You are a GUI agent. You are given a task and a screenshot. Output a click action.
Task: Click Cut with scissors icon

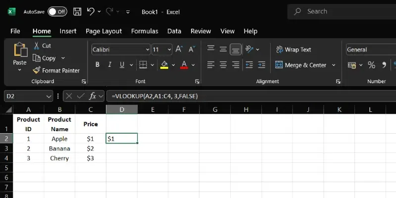coord(42,46)
